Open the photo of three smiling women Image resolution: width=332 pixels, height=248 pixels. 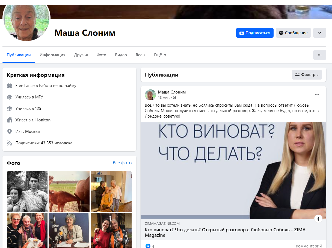coord(27,230)
